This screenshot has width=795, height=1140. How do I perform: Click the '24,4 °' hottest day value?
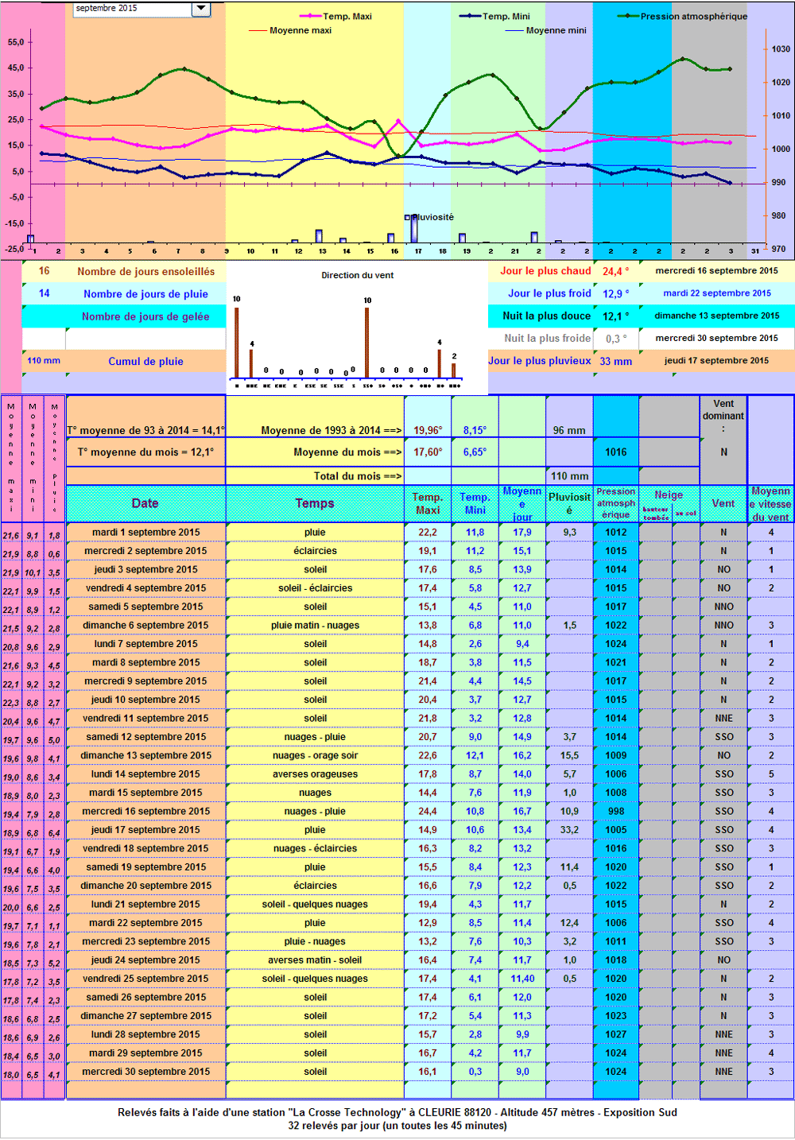(615, 271)
